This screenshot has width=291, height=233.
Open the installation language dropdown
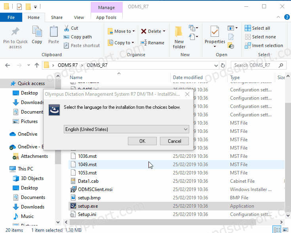coord(186,129)
